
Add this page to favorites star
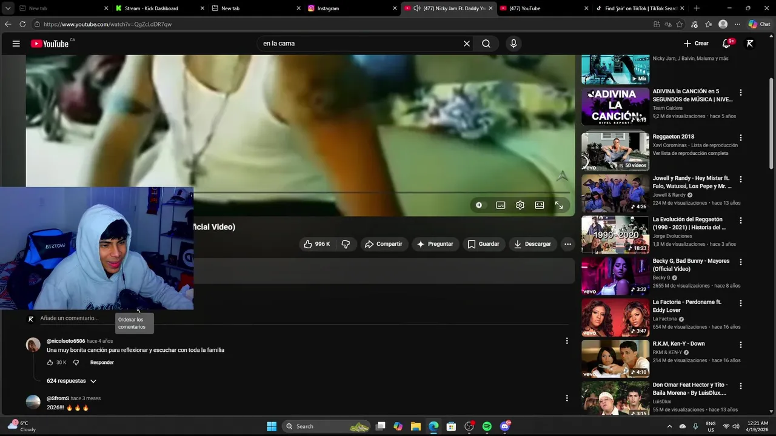(680, 24)
